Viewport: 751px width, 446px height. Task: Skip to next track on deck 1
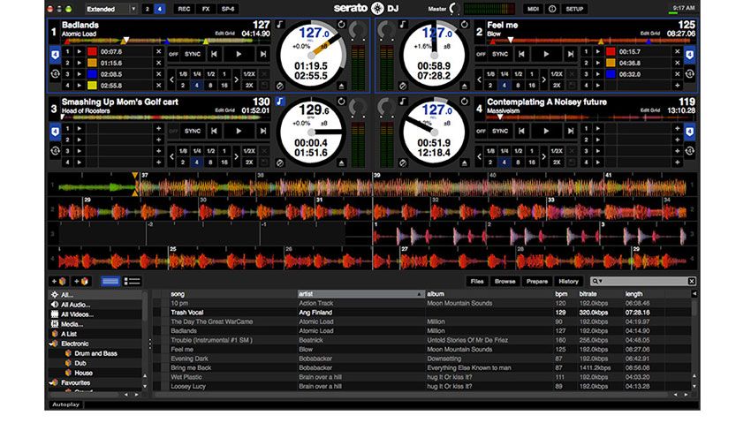click(x=263, y=55)
